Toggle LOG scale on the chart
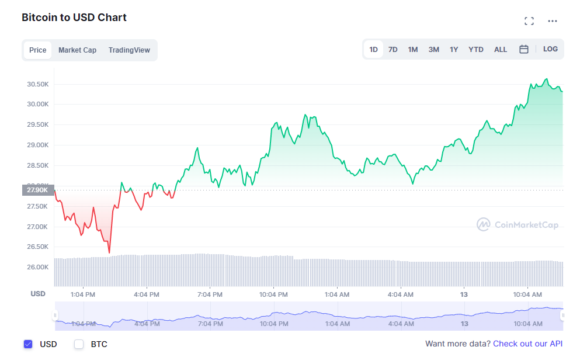580x364 pixels. (x=550, y=49)
